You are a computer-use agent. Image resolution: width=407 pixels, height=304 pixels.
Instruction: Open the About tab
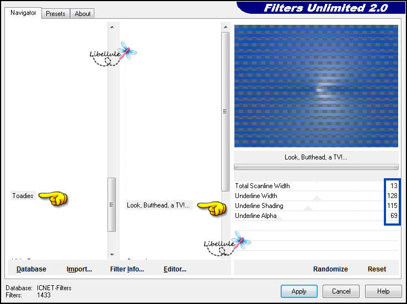pyautogui.click(x=83, y=14)
